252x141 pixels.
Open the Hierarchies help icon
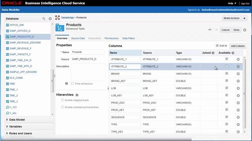click(77, 95)
